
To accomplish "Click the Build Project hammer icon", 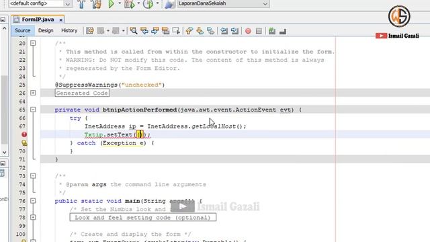I will [x=81, y=4].
